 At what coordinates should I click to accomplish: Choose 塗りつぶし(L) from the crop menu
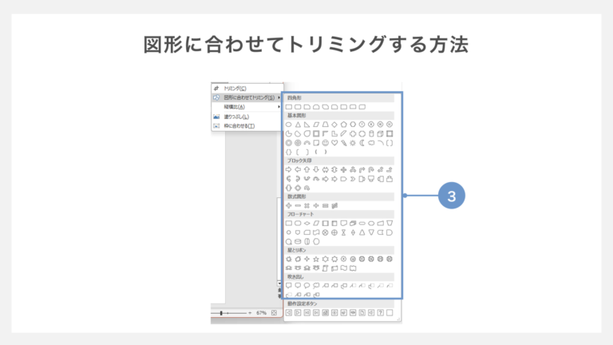pos(235,117)
